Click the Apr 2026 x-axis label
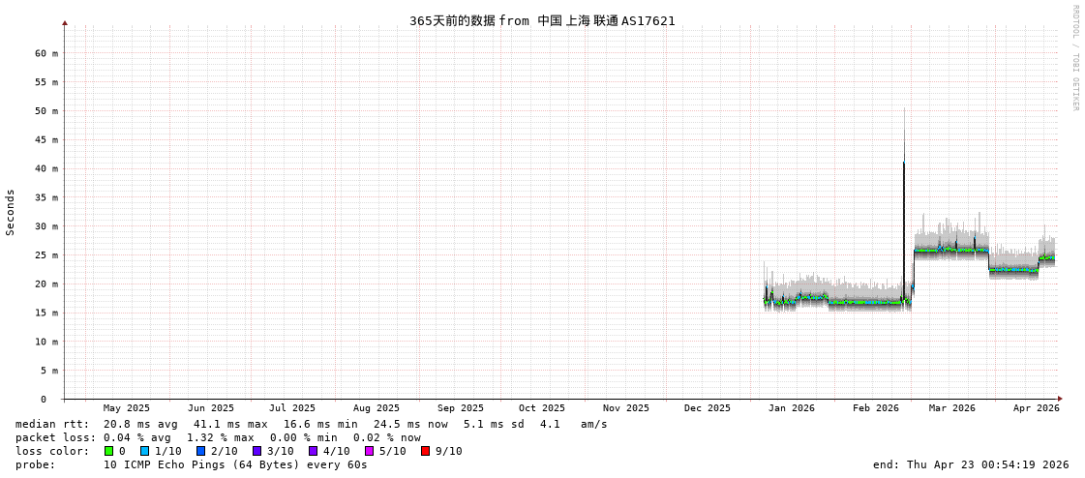 tap(1036, 408)
